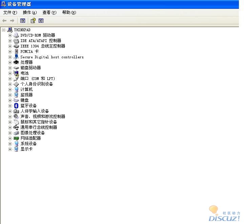
Task: Select the 人体学输入设备 label
Action: click(x=35, y=111)
